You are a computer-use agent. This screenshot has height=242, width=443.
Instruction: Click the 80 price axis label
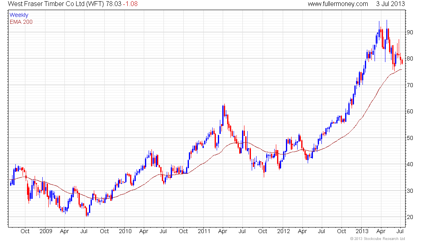410,58
